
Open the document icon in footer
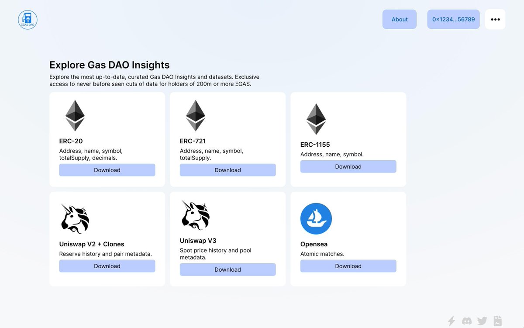(x=497, y=321)
